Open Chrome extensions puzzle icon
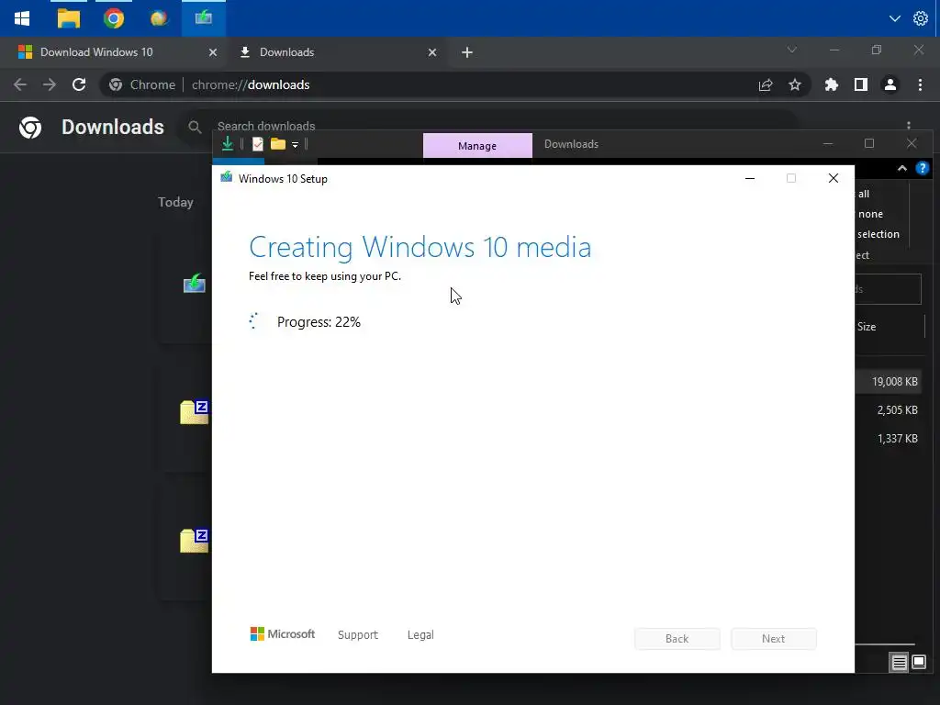Viewport: 940px width, 705px height. pos(832,85)
